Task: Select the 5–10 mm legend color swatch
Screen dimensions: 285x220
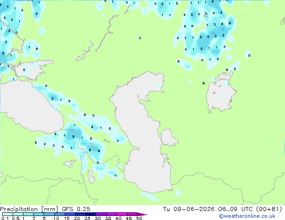Action: pyautogui.click(x=49, y=214)
